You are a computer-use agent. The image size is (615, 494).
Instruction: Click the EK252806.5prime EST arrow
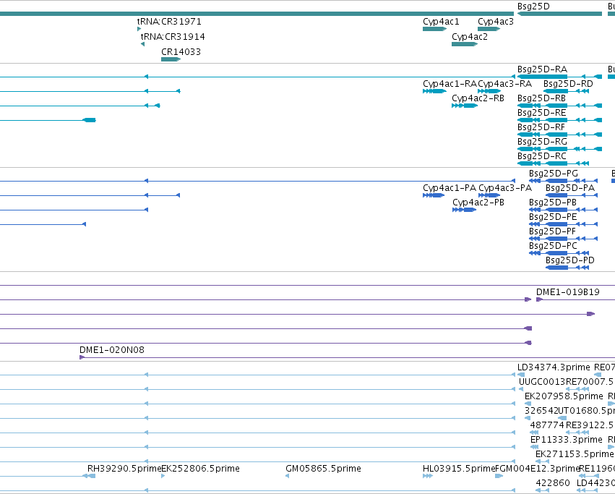click(163, 476)
